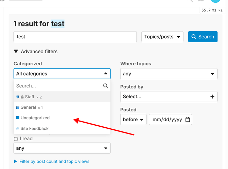Viewport: 228px width, 169px height.
Task: Open the calendar picker icon
Action: click(188, 120)
